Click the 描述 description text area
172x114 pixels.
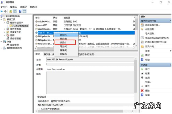pyautogui.click(x=90, y=83)
